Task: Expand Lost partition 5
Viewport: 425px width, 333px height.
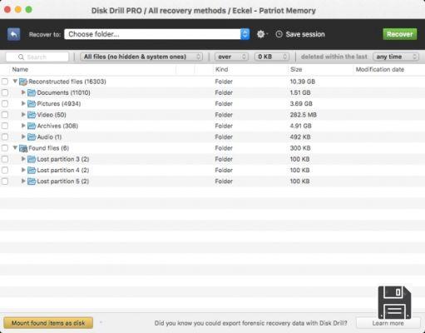Action: (x=23, y=181)
